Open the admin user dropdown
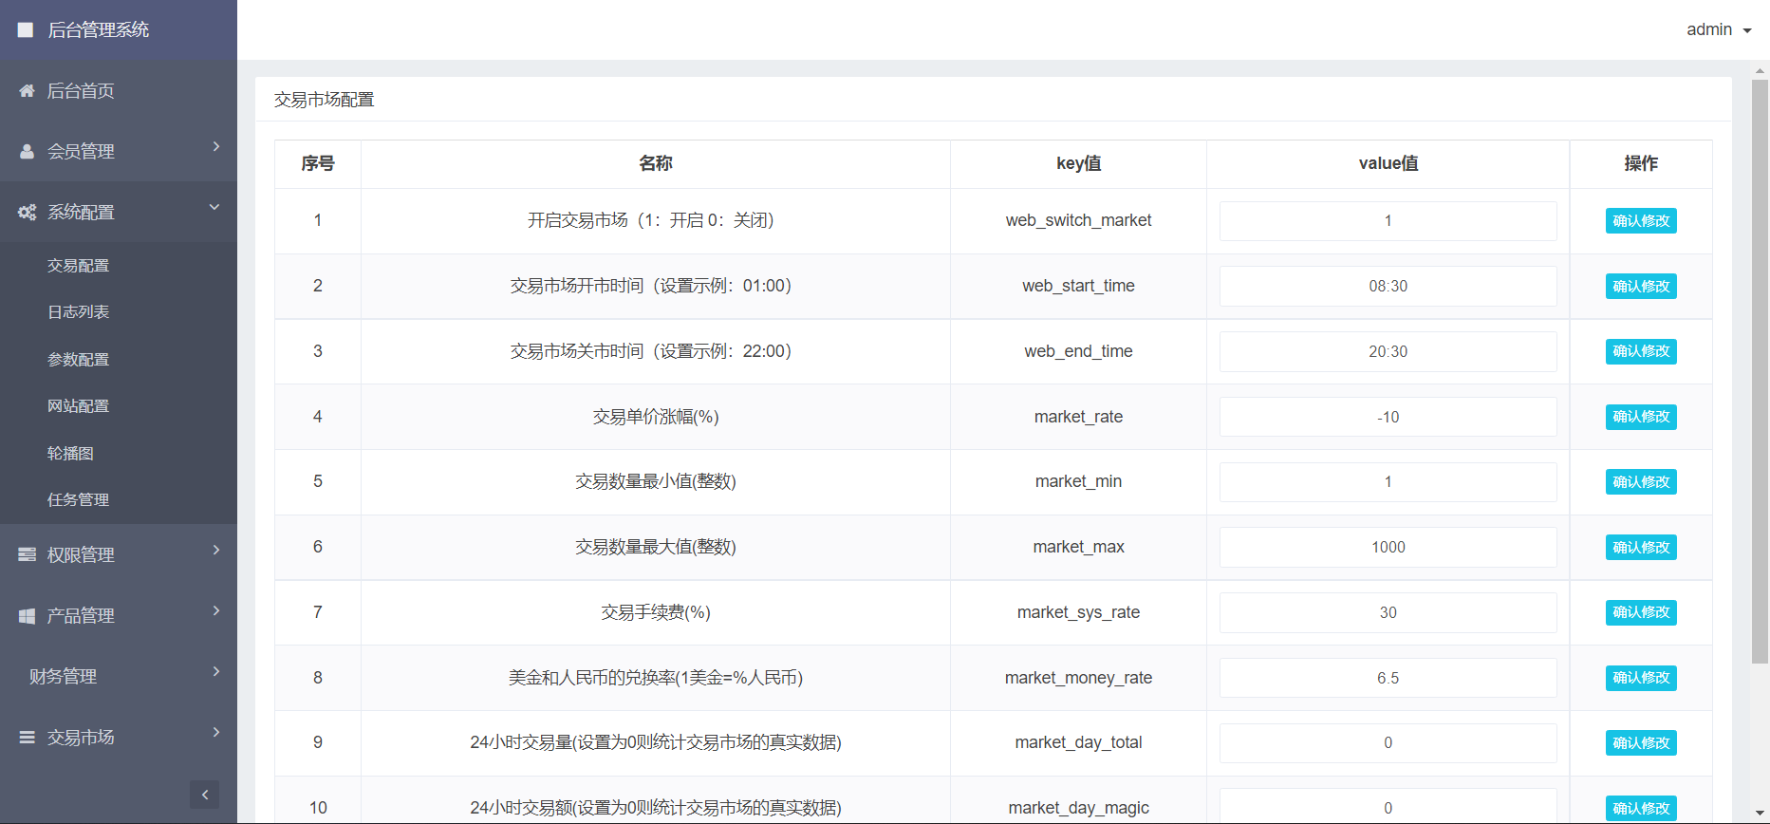This screenshot has width=1770, height=824. tap(1719, 30)
